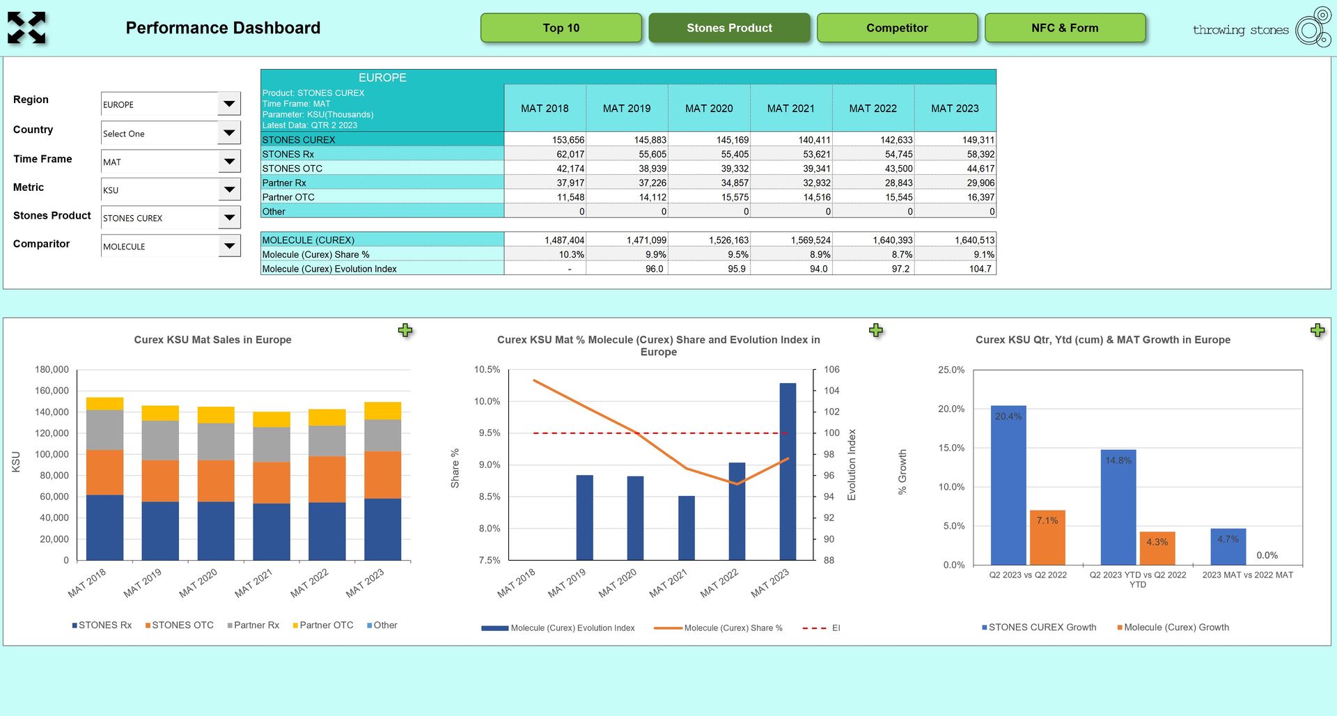Click the Partner OTC yellow legend swatch
The image size is (1337, 716).
295,625
